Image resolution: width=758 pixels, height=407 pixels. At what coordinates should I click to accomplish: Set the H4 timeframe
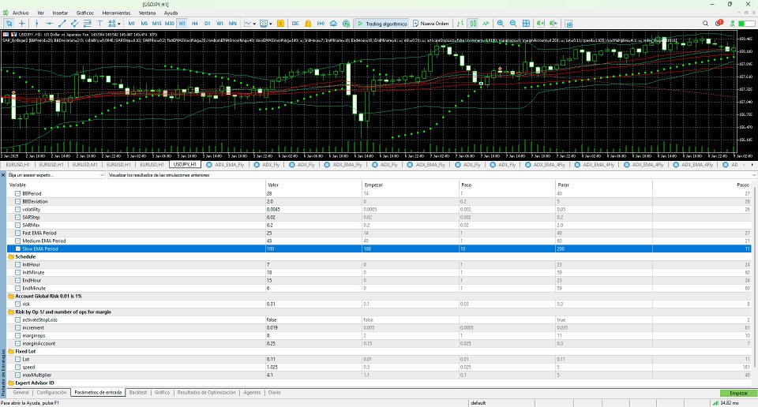pyautogui.click(x=194, y=23)
